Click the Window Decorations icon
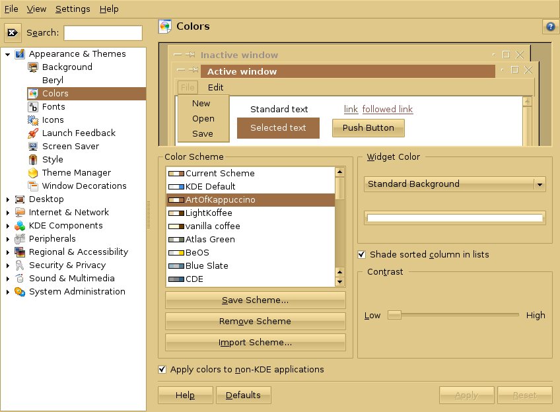Viewport: 560px width, 412px height. point(33,186)
